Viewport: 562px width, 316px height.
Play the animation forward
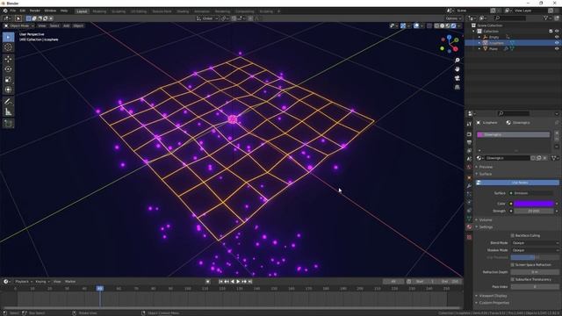[x=238, y=282]
